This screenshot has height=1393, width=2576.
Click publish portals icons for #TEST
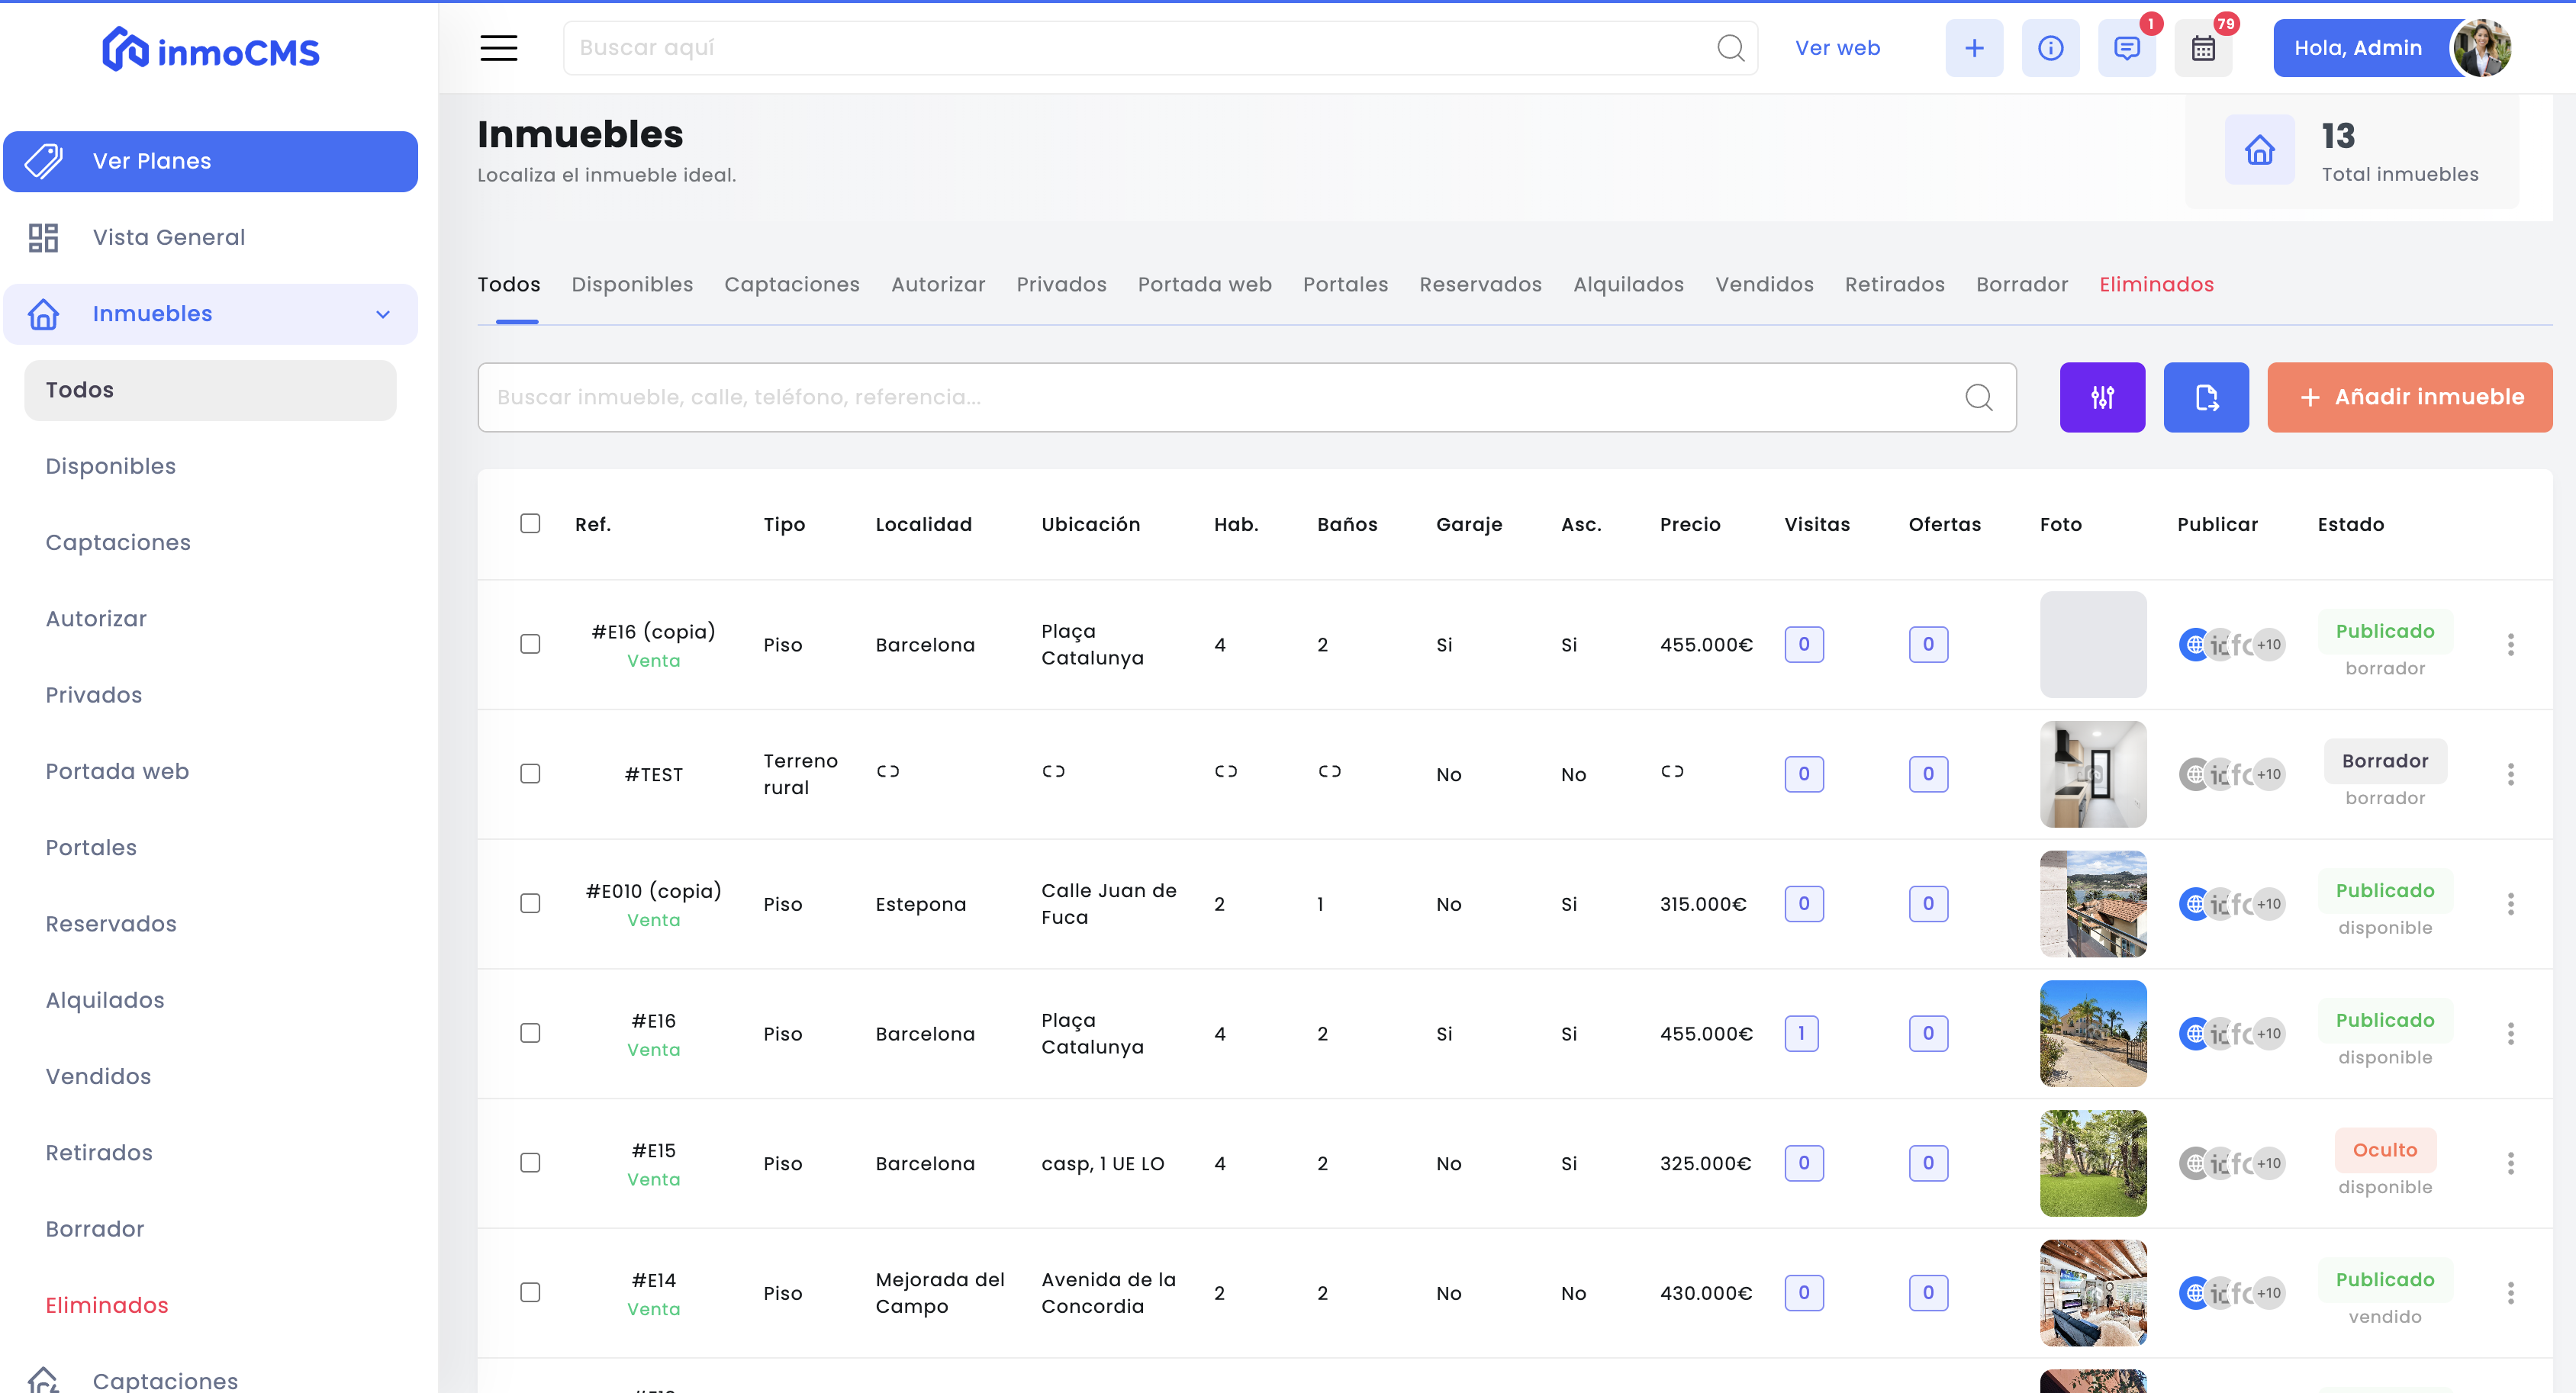(2232, 774)
